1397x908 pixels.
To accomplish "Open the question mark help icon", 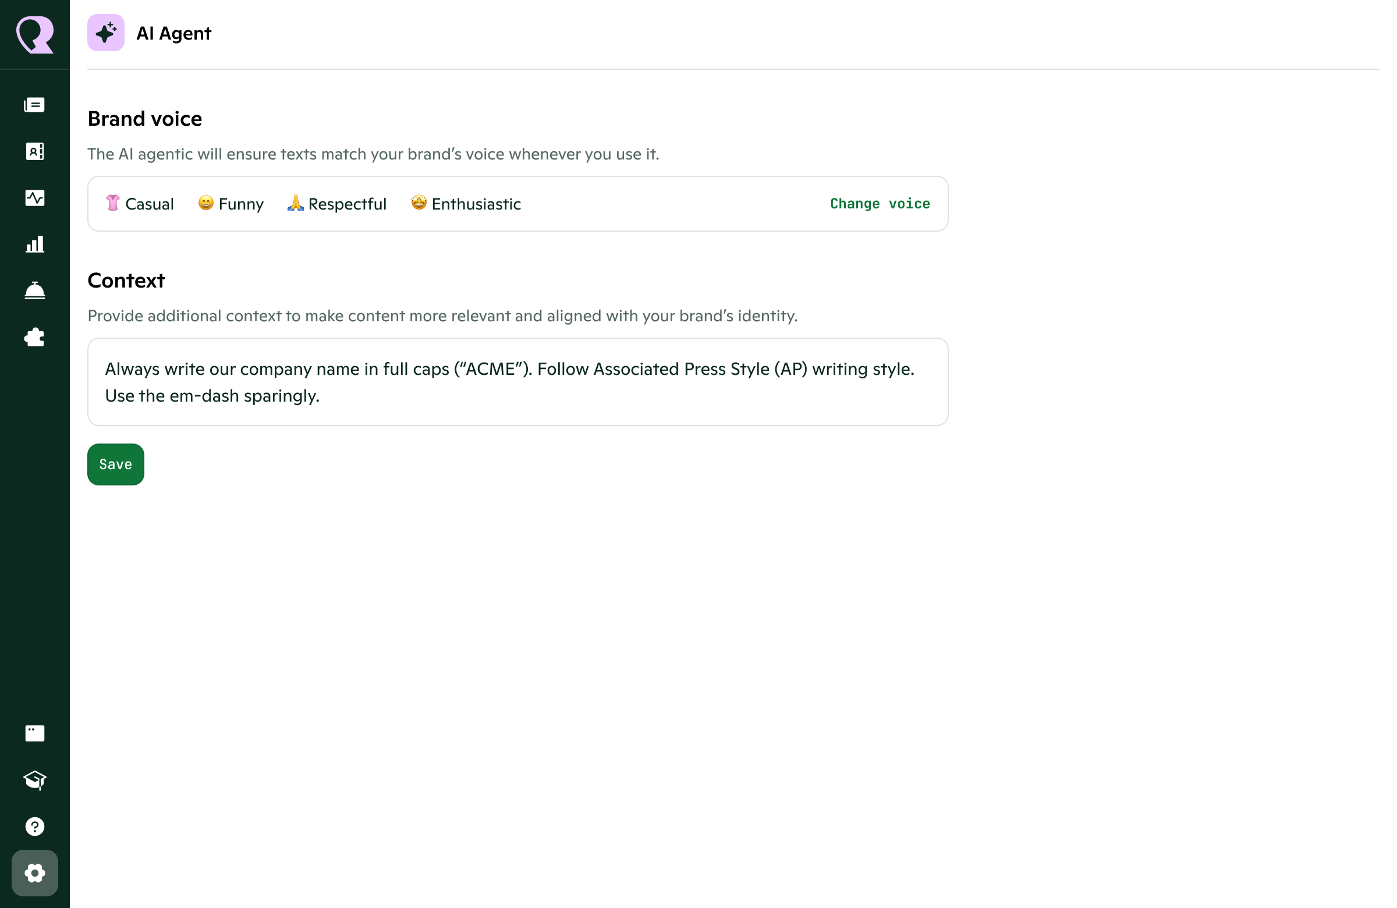I will (x=34, y=826).
